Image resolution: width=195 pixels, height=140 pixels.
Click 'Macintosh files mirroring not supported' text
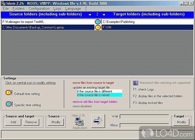point(165,83)
